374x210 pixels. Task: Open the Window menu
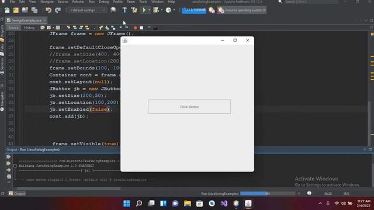pyautogui.click(x=157, y=2)
